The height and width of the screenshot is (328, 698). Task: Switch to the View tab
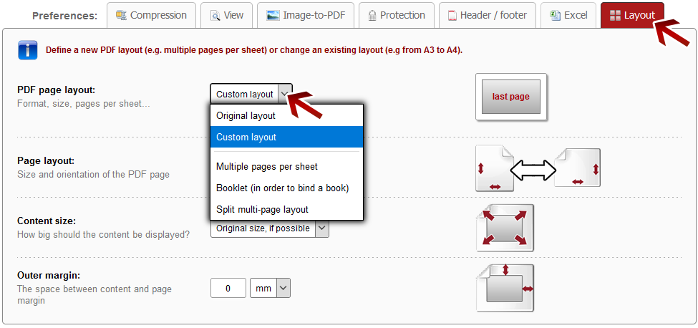pos(226,15)
